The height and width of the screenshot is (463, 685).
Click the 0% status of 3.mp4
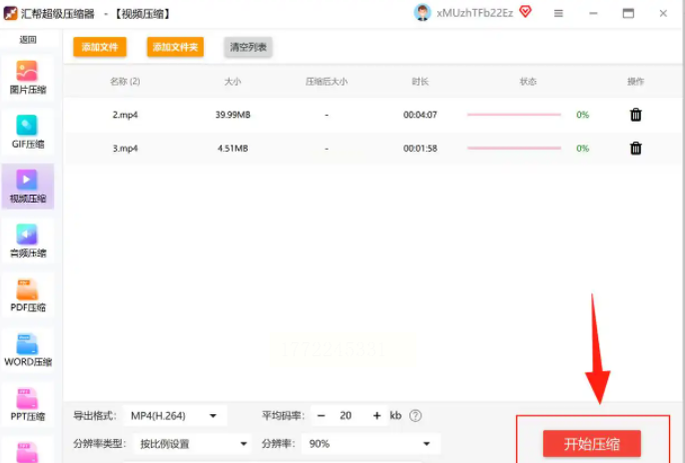click(582, 149)
